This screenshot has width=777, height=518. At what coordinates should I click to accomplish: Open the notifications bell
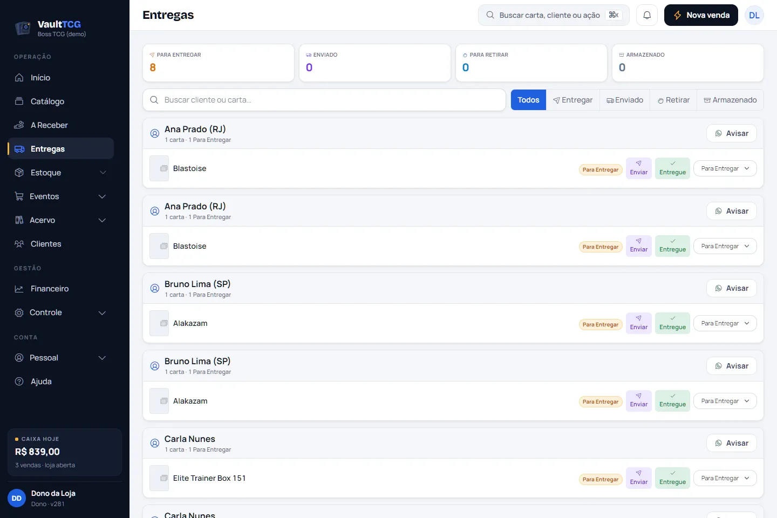(647, 15)
